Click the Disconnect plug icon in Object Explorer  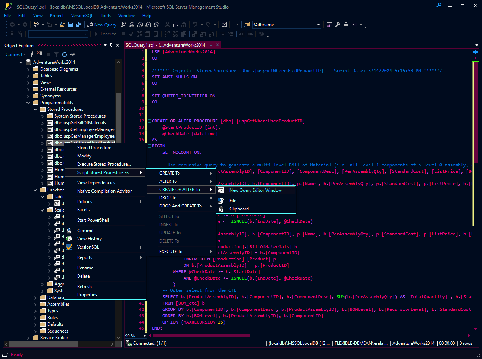[x=40, y=54]
